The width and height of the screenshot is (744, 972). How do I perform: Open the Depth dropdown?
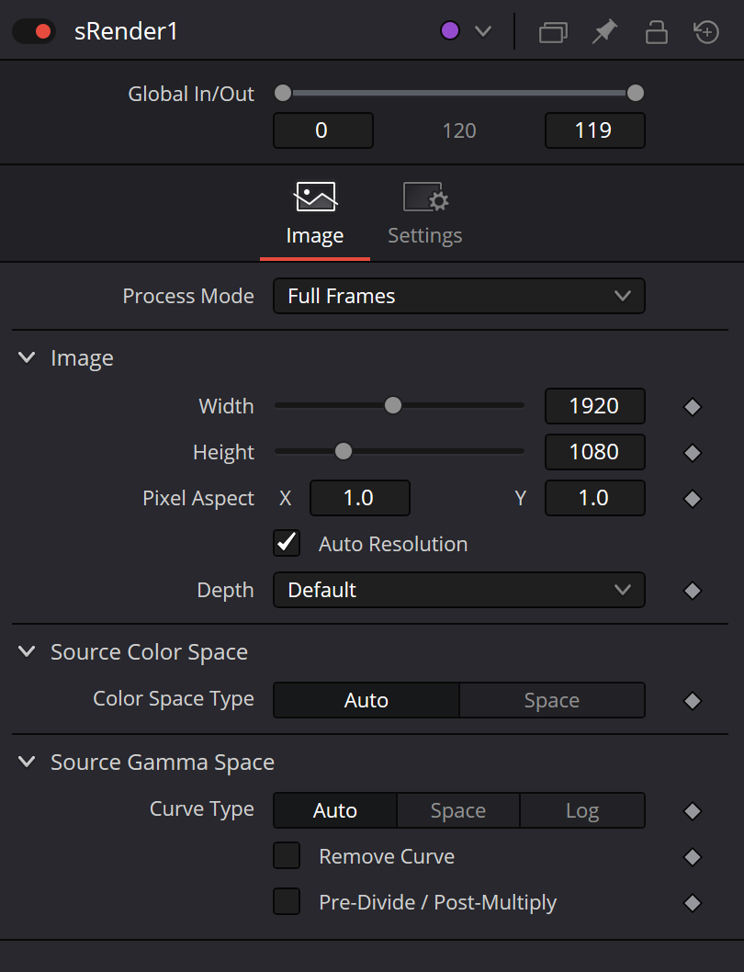(x=459, y=590)
